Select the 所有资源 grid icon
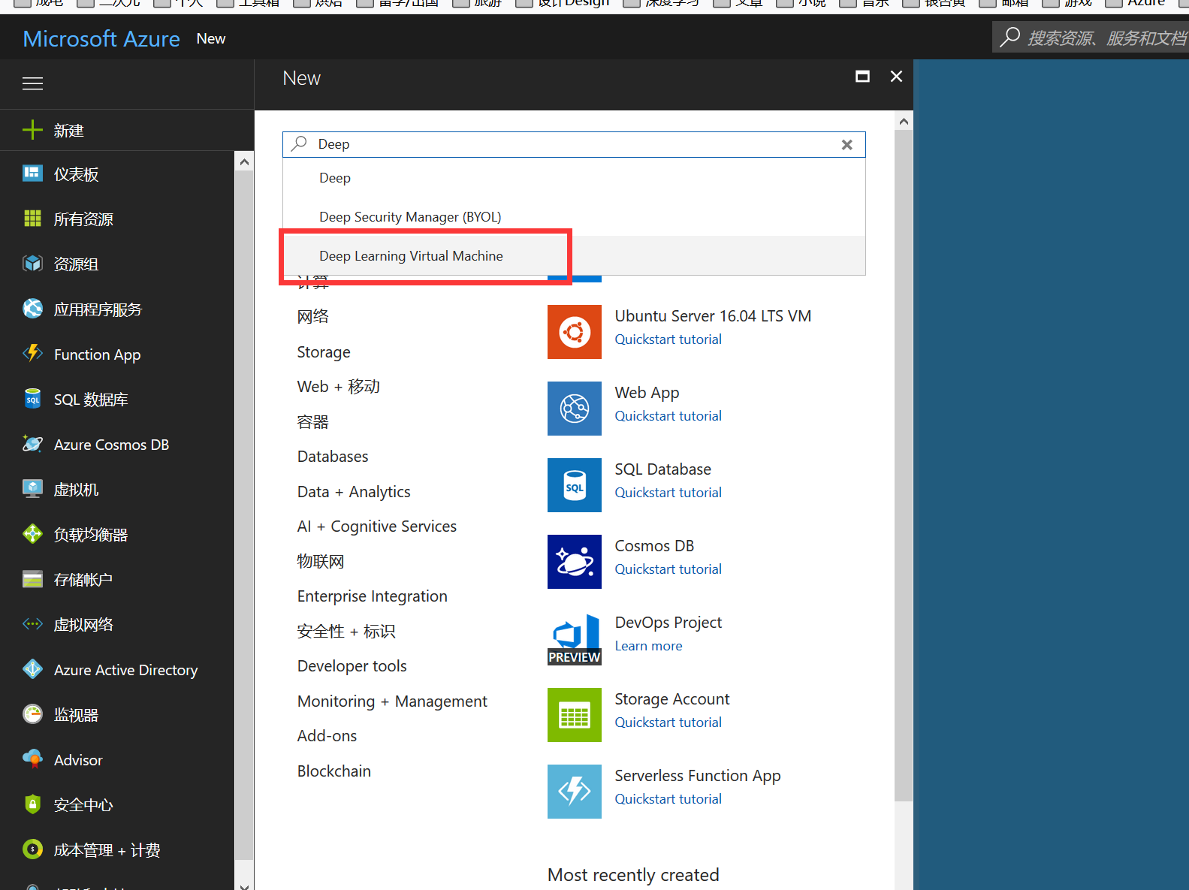 click(x=32, y=219)
